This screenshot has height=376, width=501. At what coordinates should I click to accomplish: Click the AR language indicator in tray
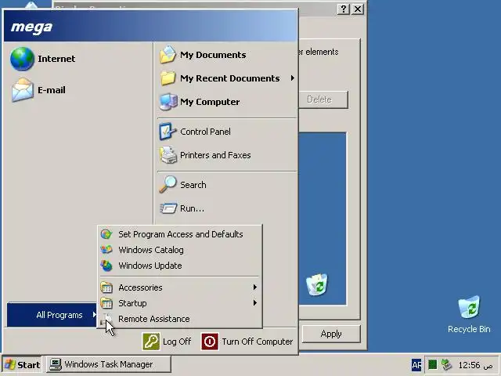[416, 364]
